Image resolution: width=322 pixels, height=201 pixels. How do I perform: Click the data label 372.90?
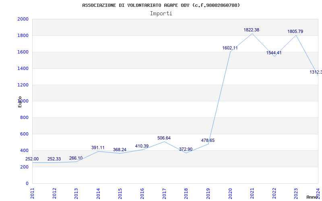point(186,149)
